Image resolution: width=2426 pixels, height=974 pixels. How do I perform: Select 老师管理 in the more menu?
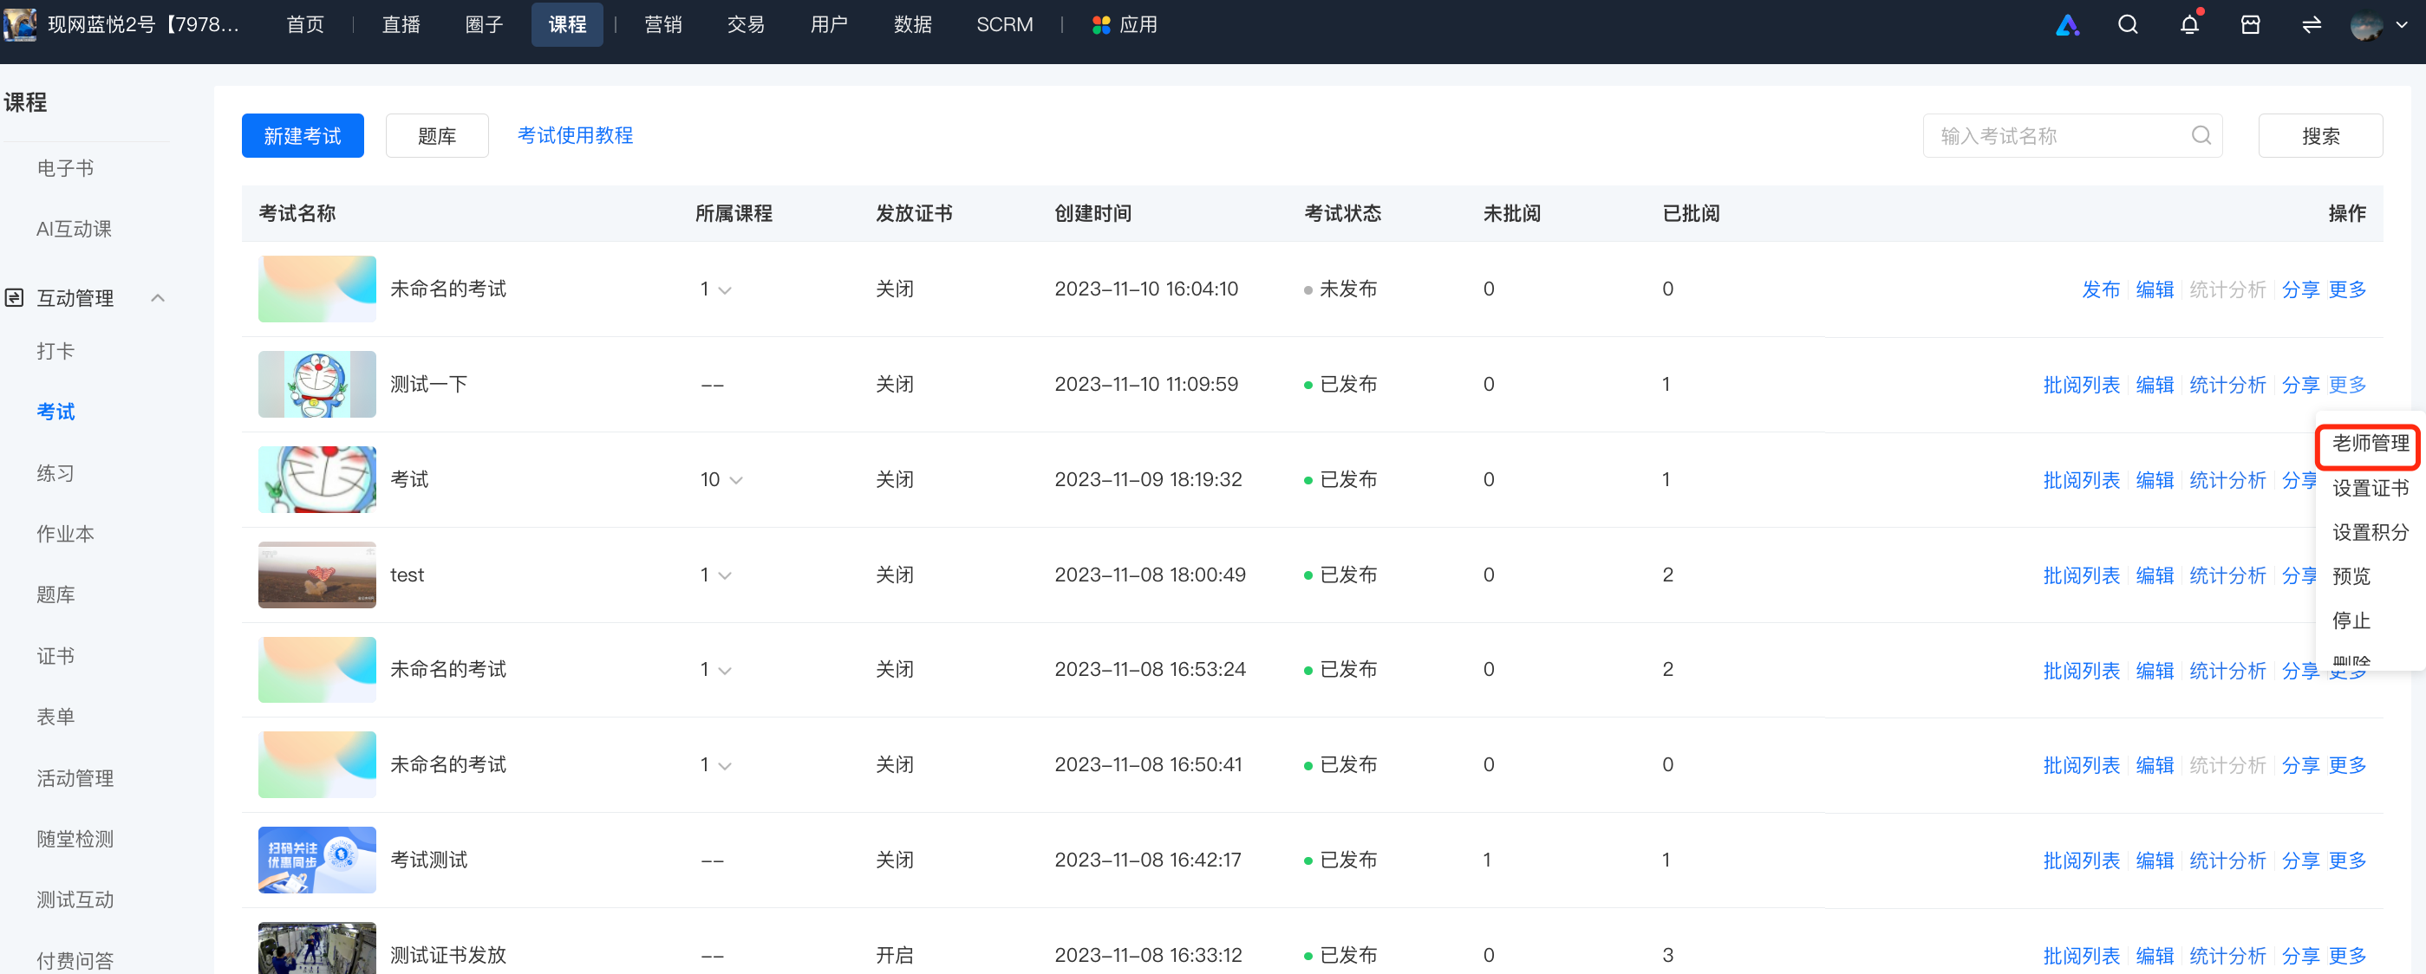click(2370, 444)
